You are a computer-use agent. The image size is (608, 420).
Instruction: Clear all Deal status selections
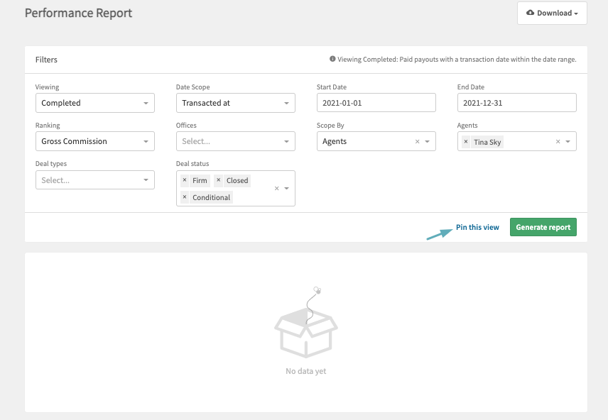[x=276, y=188]
